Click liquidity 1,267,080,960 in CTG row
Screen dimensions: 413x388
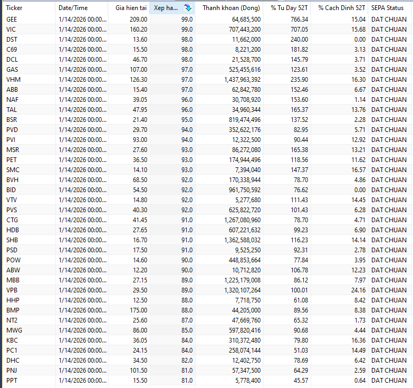tap(242, 220)
